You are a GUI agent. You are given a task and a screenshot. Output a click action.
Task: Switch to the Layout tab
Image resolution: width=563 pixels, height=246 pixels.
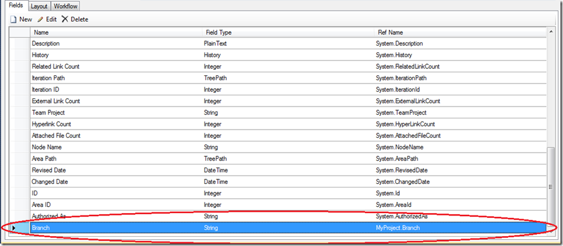click(x=39, y=6)
